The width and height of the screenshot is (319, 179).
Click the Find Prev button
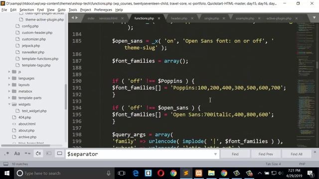click(266, 154)
